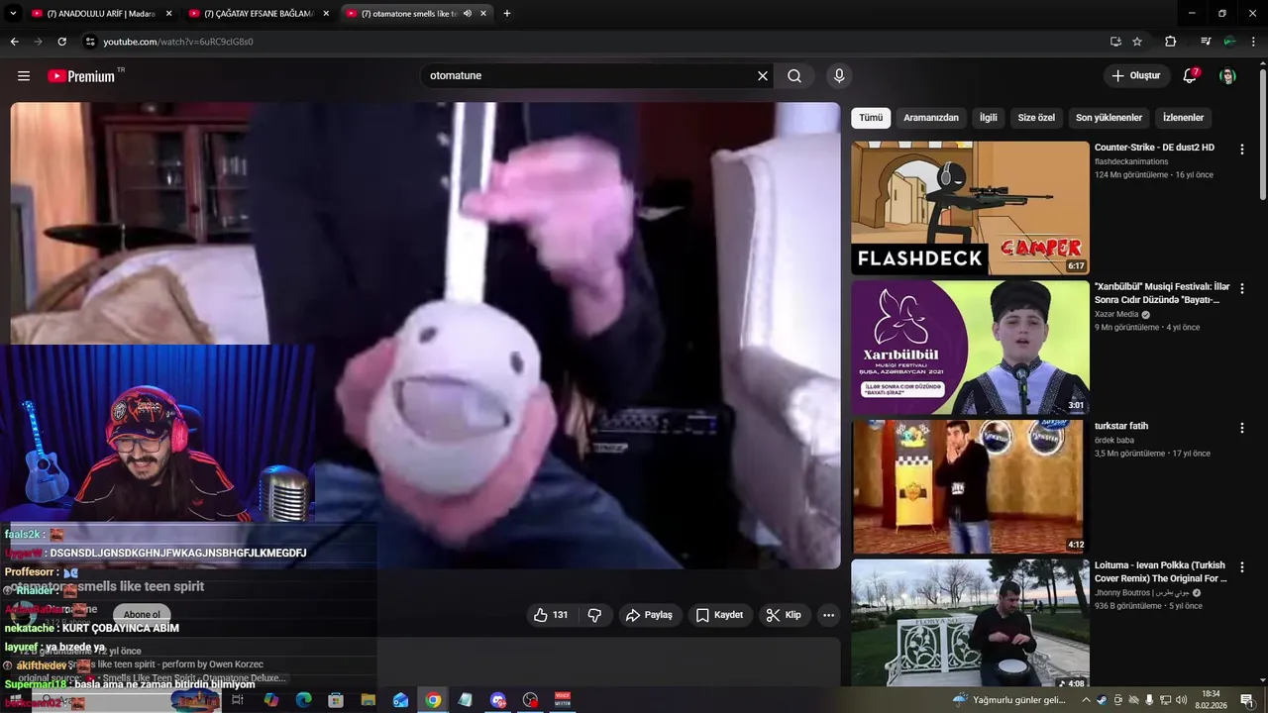Select the Size özel filter chip
1268x713 pixels.
[1036, 118]
